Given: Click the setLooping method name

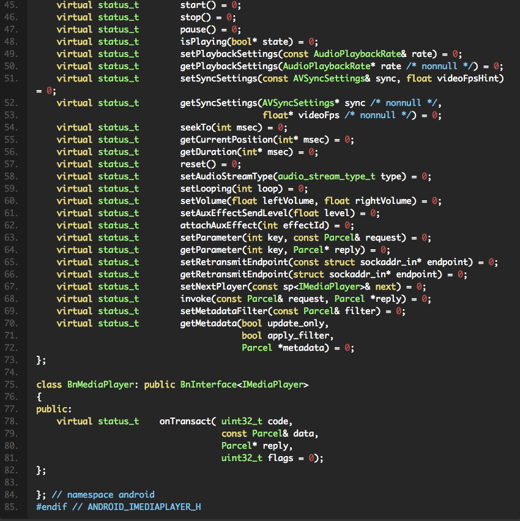Looking at the screenshot, I should (206, 189).
